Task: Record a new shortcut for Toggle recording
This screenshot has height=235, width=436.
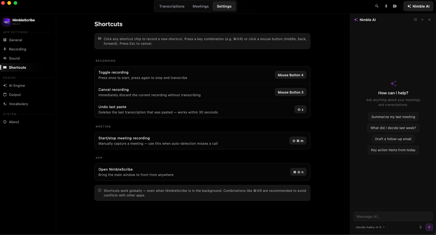Action: pyautogui.click(x=290, y=75)
